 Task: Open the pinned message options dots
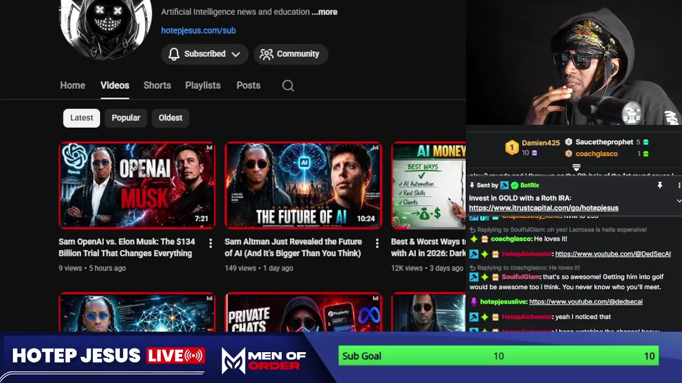pyautogui.click(x=679, y=185)
